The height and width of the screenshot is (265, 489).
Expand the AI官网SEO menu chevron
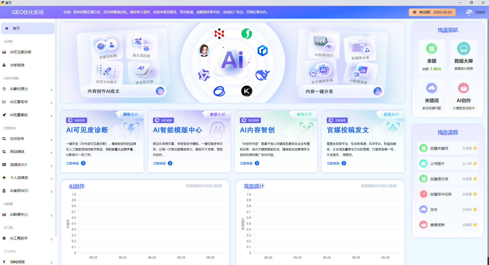(x=52, y=191)
